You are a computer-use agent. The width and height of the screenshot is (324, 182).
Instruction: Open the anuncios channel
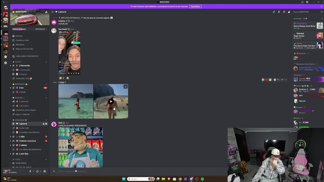(x=30, y=102)
